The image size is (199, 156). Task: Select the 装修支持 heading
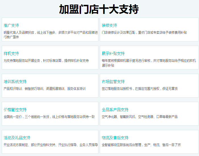point(109,26)
